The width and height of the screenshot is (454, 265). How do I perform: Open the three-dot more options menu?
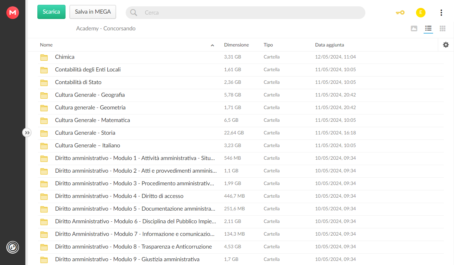point(441,13)
